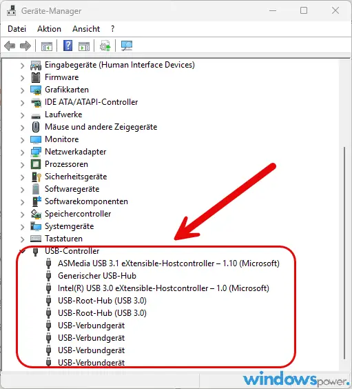Screen dimensions: 352x389
Task: Scan for hardware changes monitor icon
Action: 127,46
